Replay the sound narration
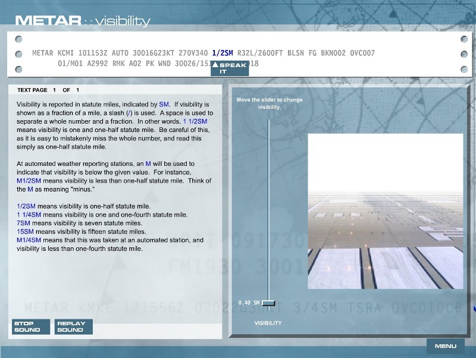The image size is (476, 358). 71,326
